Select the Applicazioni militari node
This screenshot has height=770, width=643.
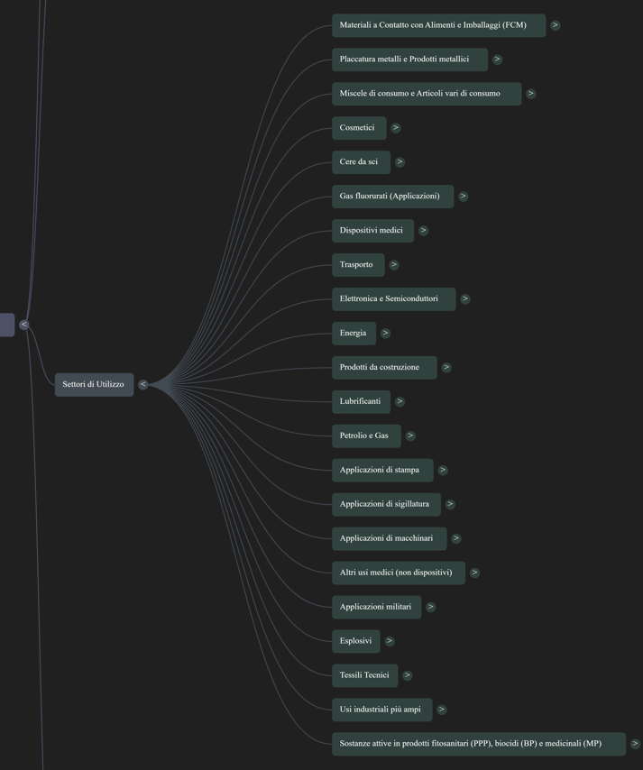tap(376, 607)
